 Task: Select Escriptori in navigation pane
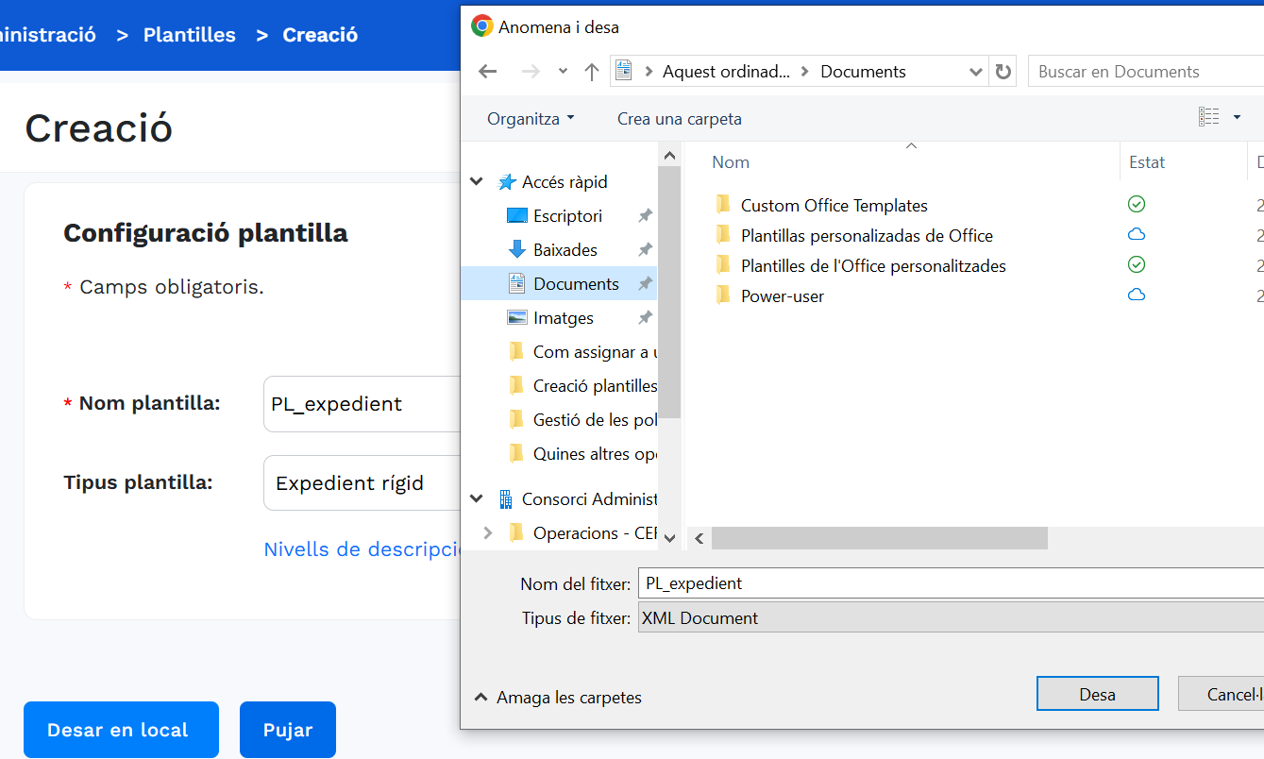(567, 216)
